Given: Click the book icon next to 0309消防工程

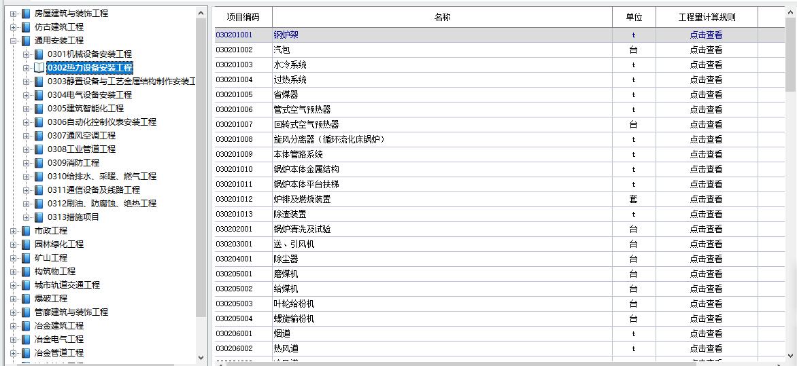Looking at the screenshot, I should pos(39,163).
